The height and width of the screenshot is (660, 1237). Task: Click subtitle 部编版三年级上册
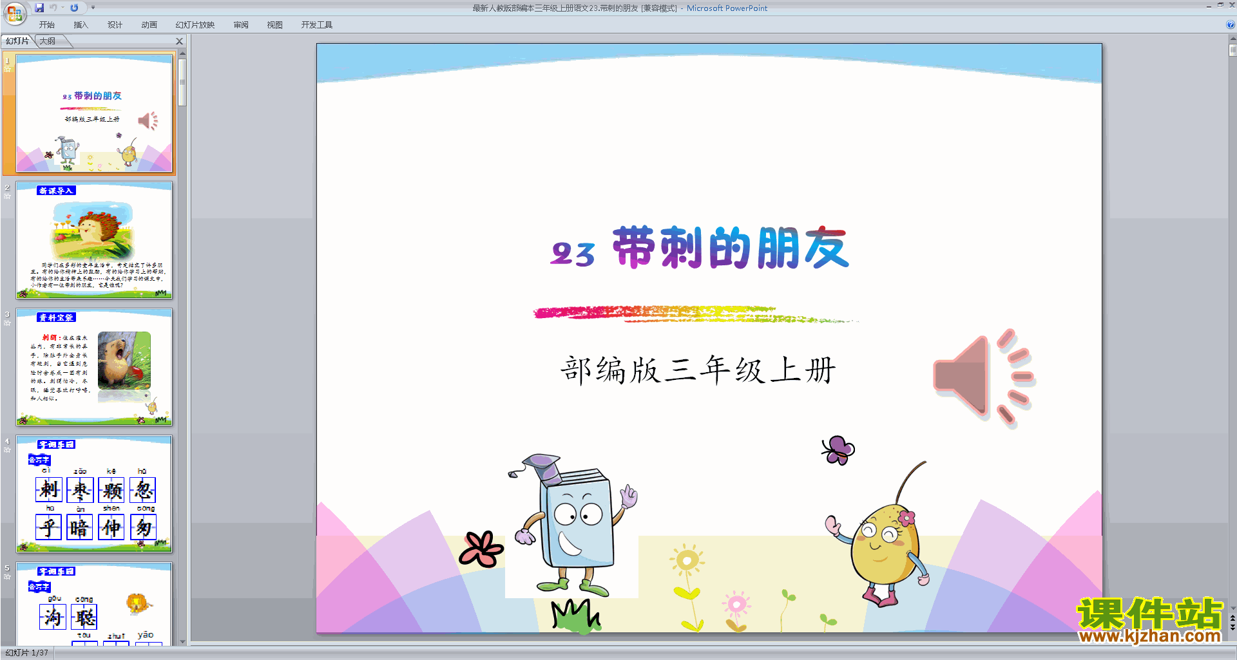(x=698, y=370)
